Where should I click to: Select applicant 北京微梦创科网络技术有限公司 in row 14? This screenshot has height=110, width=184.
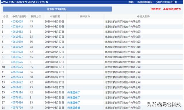coord(123,87)
